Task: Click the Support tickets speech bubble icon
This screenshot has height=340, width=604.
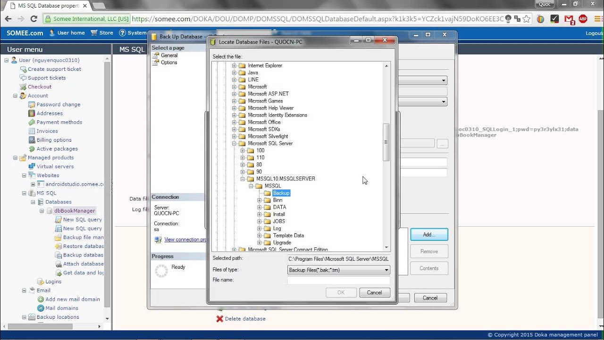Action: pos(23,78)
